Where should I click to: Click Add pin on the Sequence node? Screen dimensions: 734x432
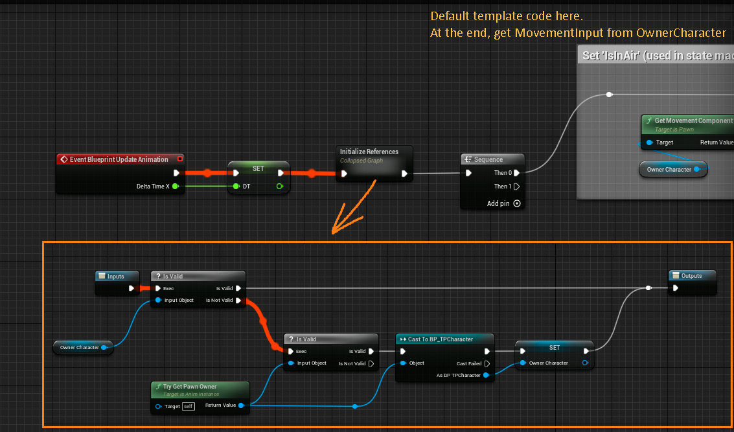[503, 203]
